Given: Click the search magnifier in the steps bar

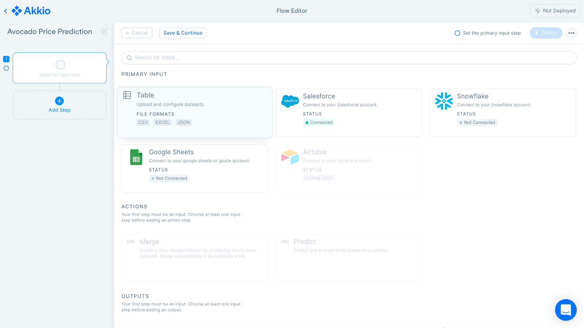Looking at the screenshot, I should (129, 58).
